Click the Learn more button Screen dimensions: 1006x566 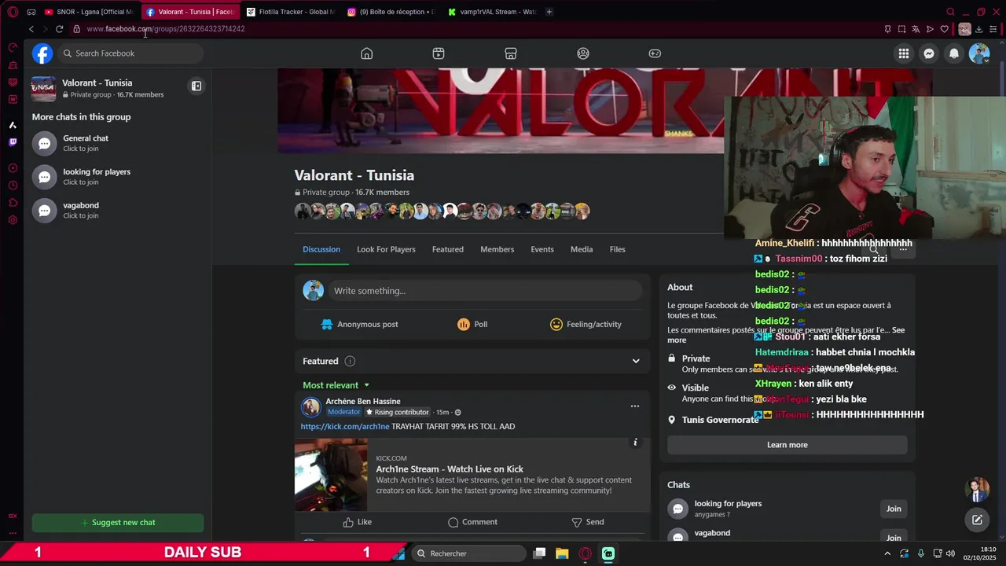(x=787, y=445)
